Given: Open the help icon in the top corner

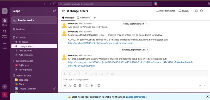Looking at the screenshot, I should (208, 4).
